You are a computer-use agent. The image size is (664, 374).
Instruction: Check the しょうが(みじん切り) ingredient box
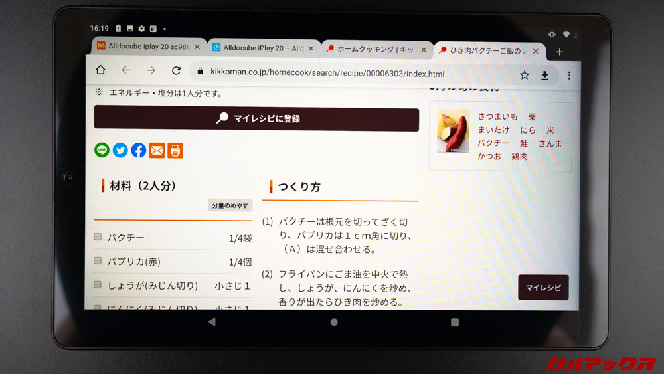(x=98, y=284)
